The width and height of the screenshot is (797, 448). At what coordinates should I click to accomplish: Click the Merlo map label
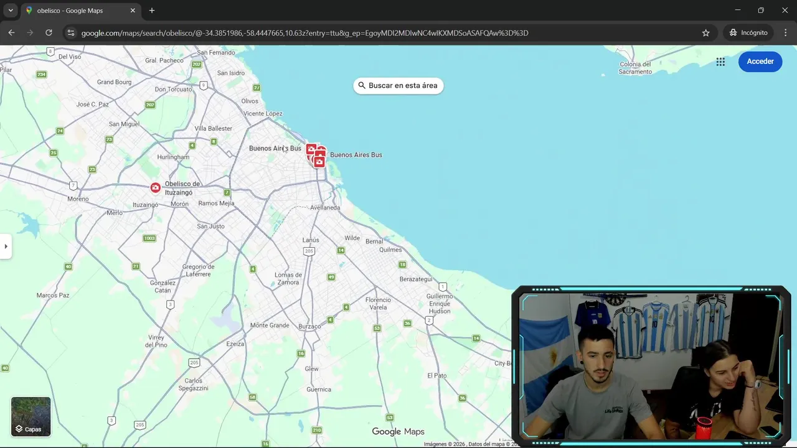point(115,212)
